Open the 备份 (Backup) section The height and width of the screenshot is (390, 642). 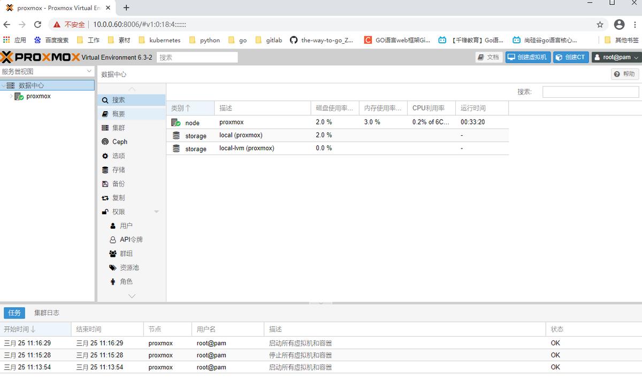click(119, 184)
